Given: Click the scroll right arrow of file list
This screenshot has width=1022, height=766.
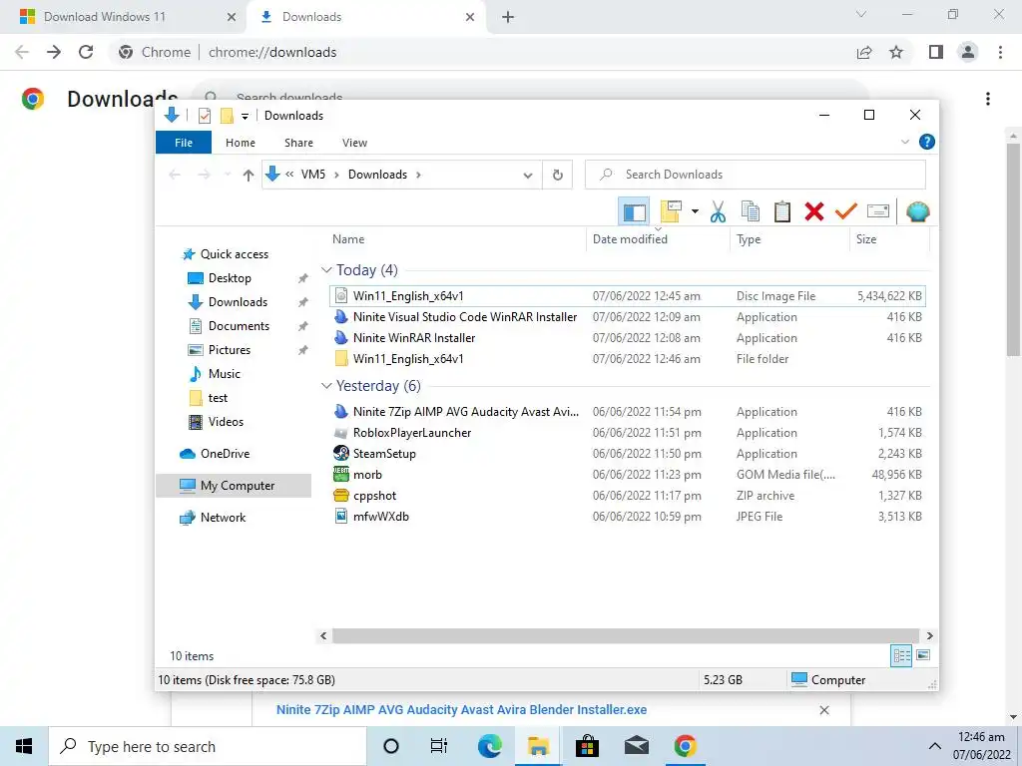Looking at the screenshot, I should pos(929,635).
